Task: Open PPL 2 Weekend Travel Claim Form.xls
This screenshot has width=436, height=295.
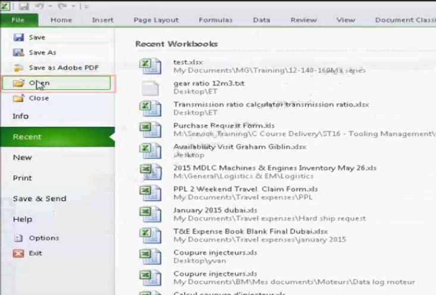Action: click(x=246, y=189)
